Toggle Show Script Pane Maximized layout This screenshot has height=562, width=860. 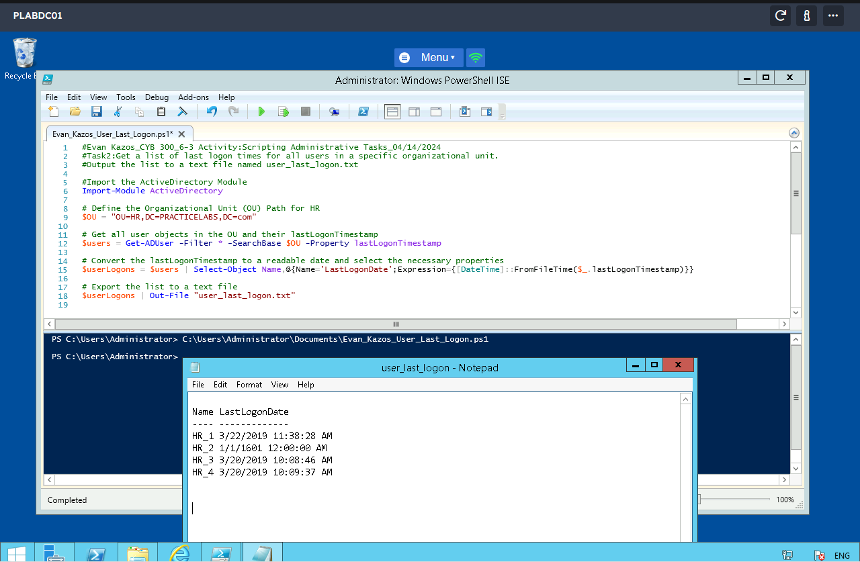click(435, 111)
